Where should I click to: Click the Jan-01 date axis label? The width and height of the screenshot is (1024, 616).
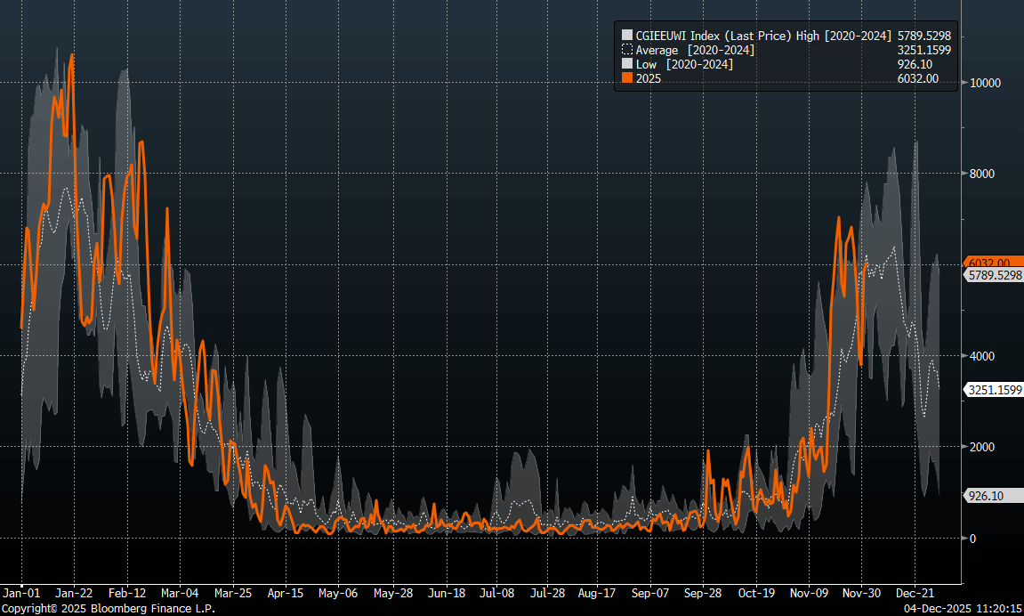point(20,592)
